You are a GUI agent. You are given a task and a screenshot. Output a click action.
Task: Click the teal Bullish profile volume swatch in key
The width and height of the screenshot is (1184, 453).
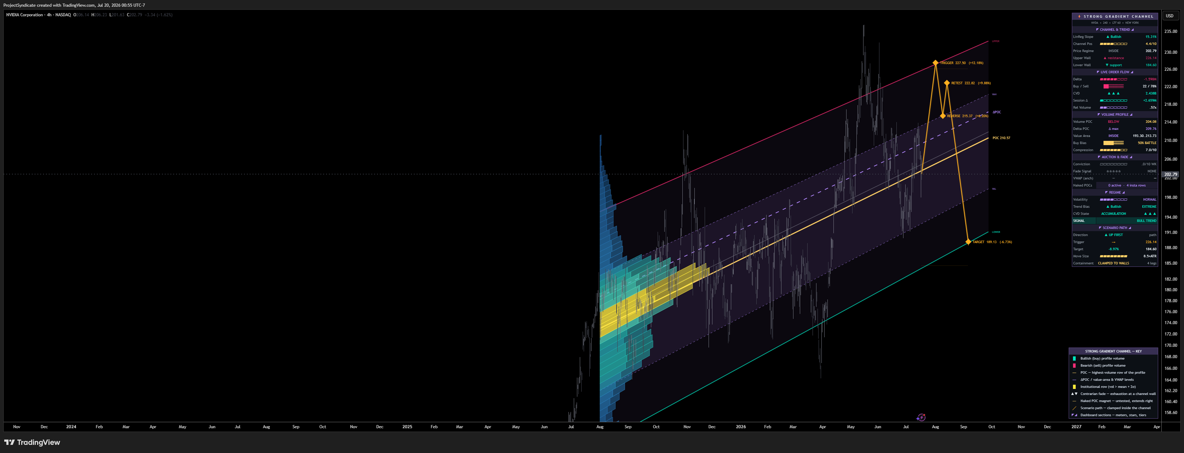click(x=1074, y=358)
